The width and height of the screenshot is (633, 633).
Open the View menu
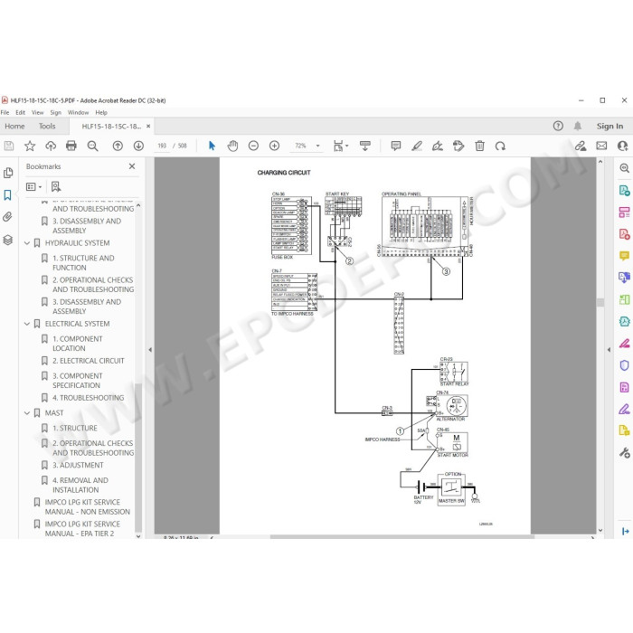click(x=38, y=113)
